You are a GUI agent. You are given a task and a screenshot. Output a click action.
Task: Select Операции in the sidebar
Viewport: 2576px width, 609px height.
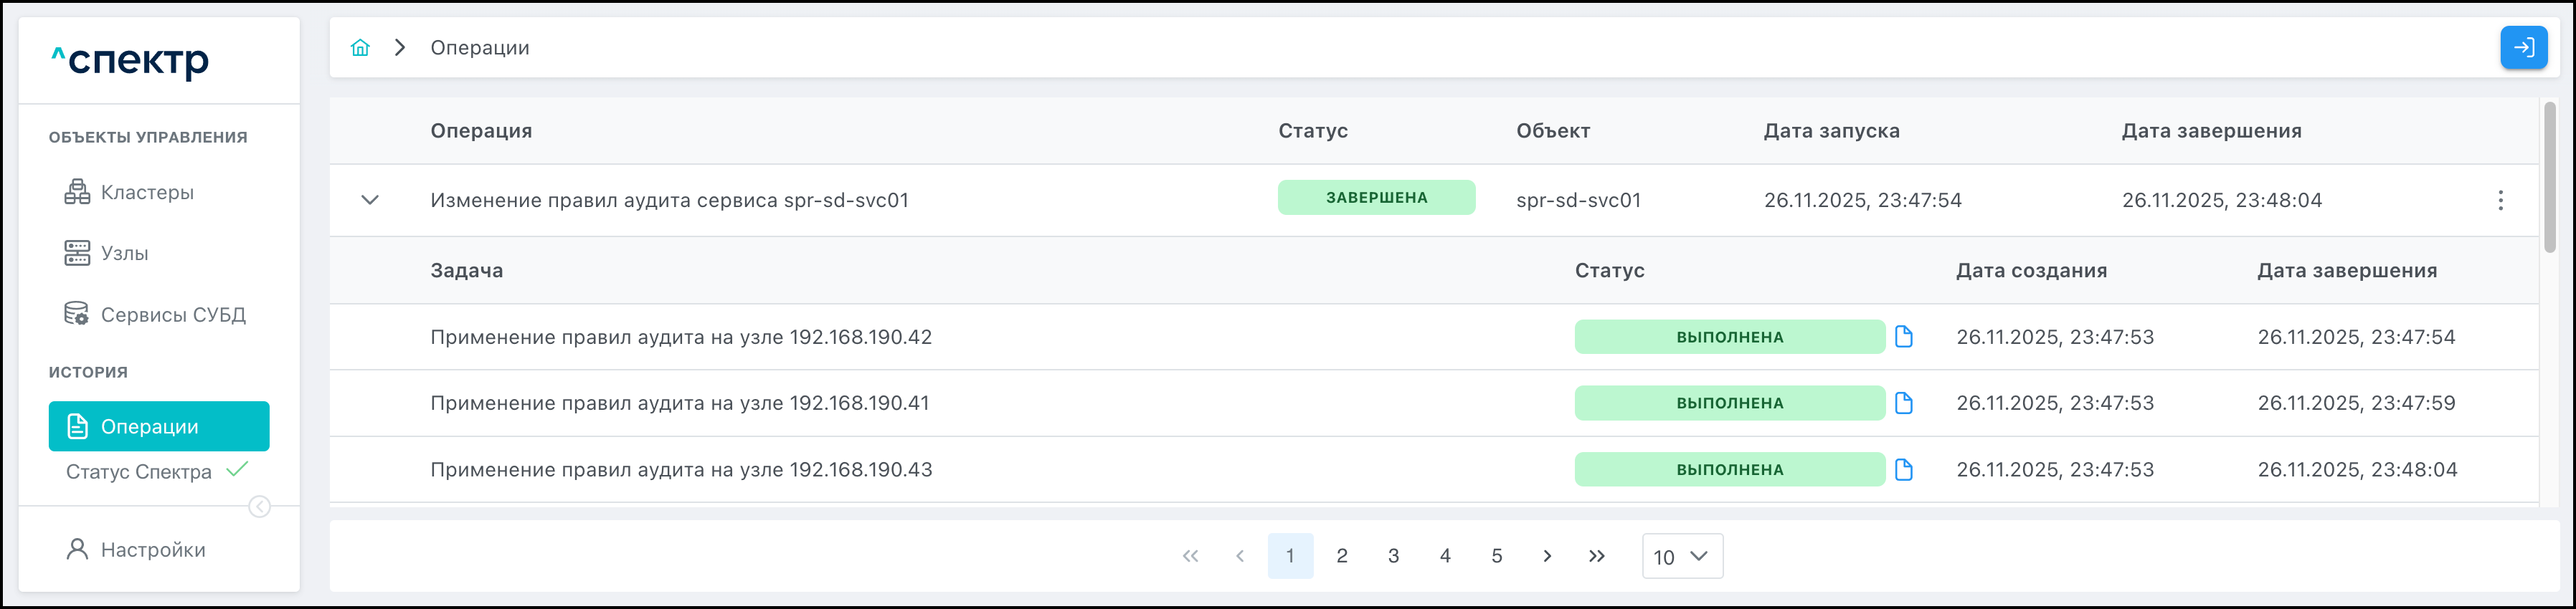tap(159, 426)
